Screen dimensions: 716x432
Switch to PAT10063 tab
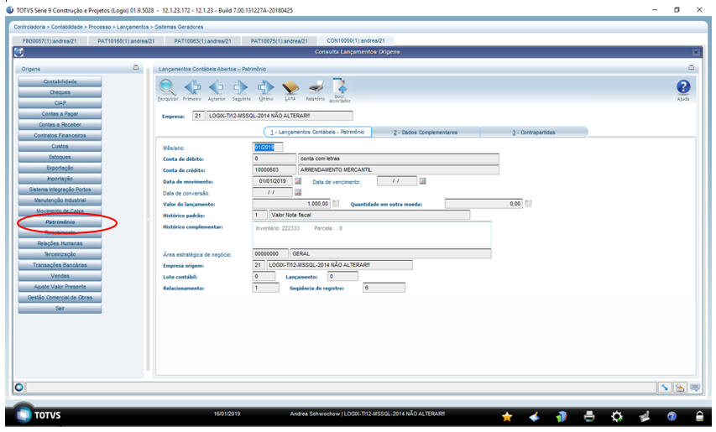tap(202, 41)
